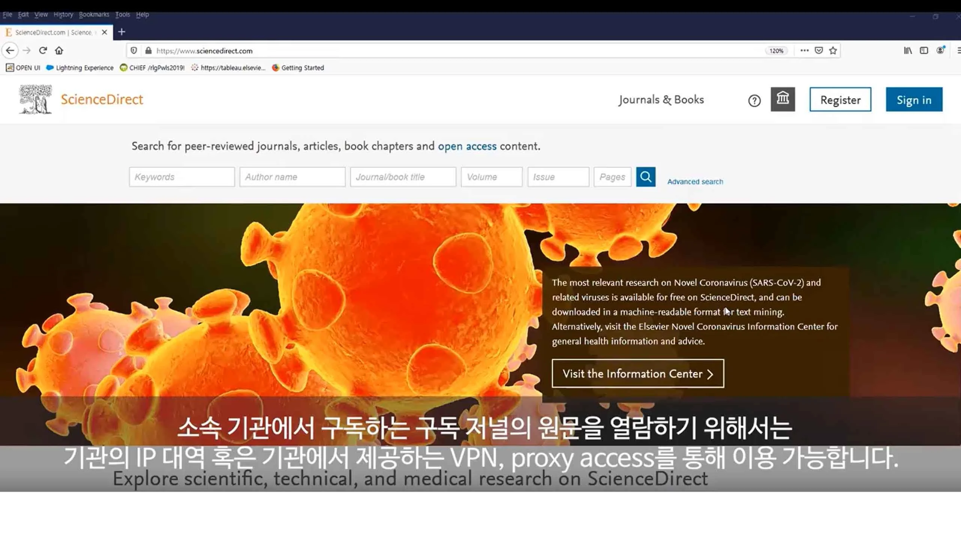This screenshot has height=540, width=961.
Task: Click the Sign in button
Action: (914, 99)
